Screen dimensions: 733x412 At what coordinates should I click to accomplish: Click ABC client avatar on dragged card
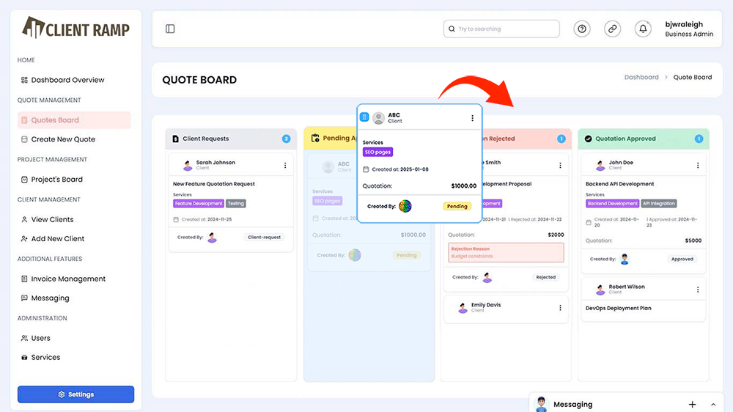point(379,118)
